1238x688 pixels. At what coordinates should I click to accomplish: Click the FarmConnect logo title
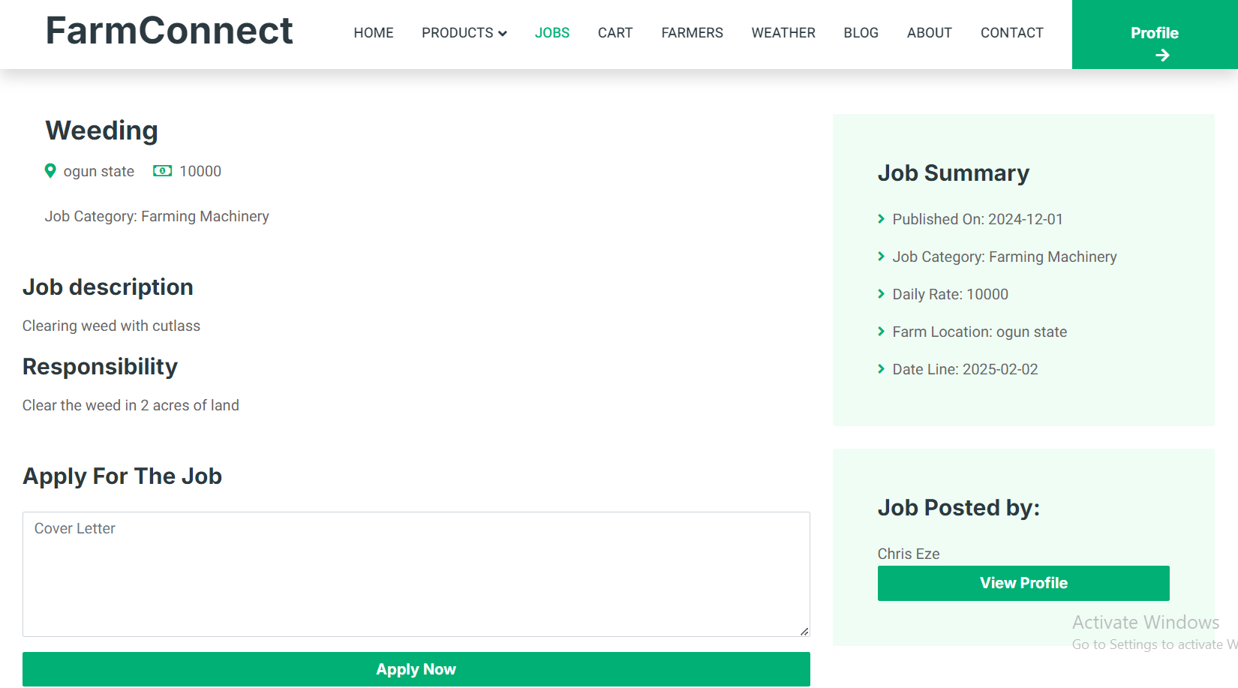(169, 31)
